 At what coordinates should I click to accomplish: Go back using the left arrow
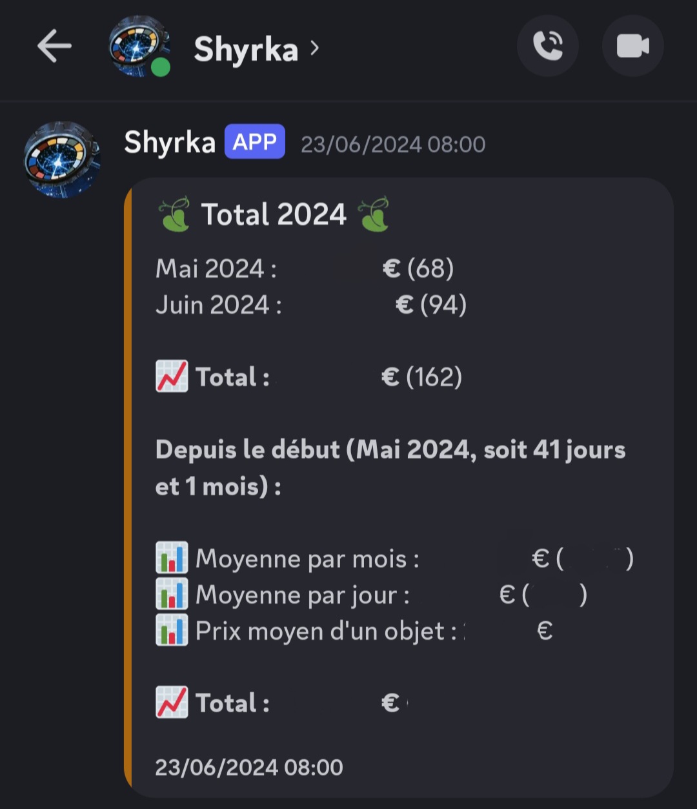pos(54,46)
